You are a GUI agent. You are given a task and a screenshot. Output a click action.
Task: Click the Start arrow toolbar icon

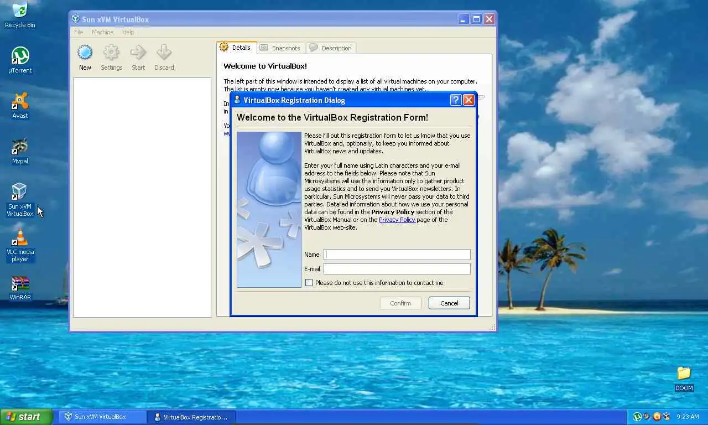click(138, 53)
